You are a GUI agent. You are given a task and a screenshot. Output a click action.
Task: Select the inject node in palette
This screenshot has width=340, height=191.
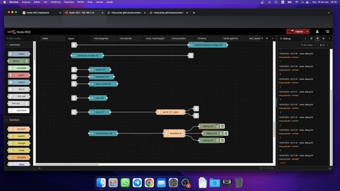tap(19, 54)
